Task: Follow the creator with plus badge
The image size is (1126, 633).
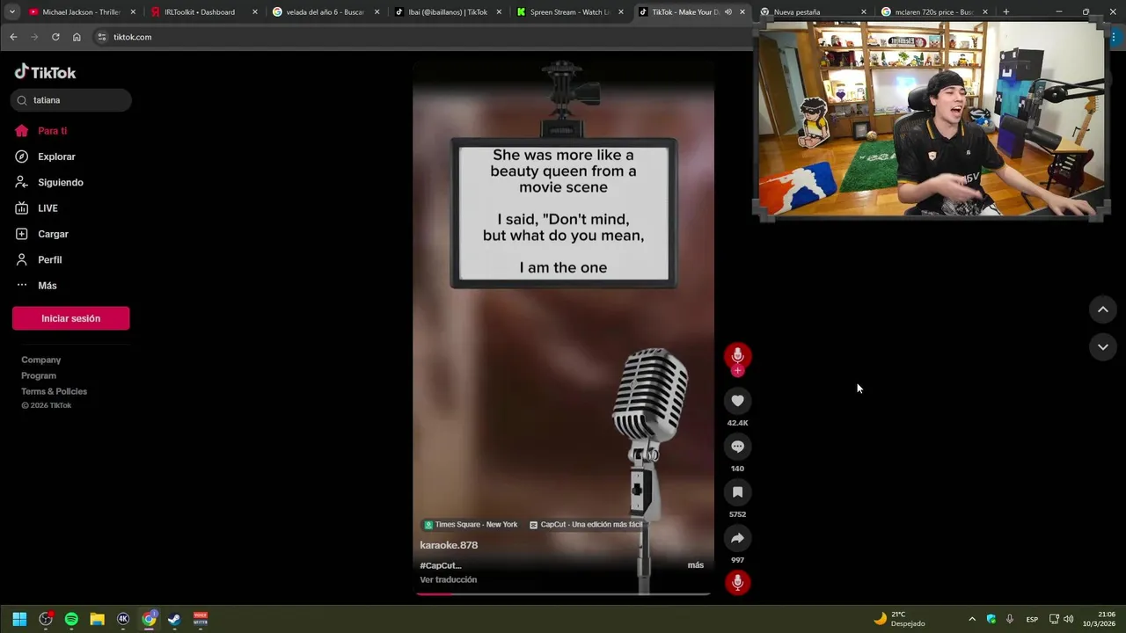Action: click(737, 371)
